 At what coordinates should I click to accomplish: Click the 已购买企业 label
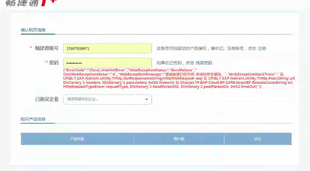pyautogui.click(x=47, y=99)
